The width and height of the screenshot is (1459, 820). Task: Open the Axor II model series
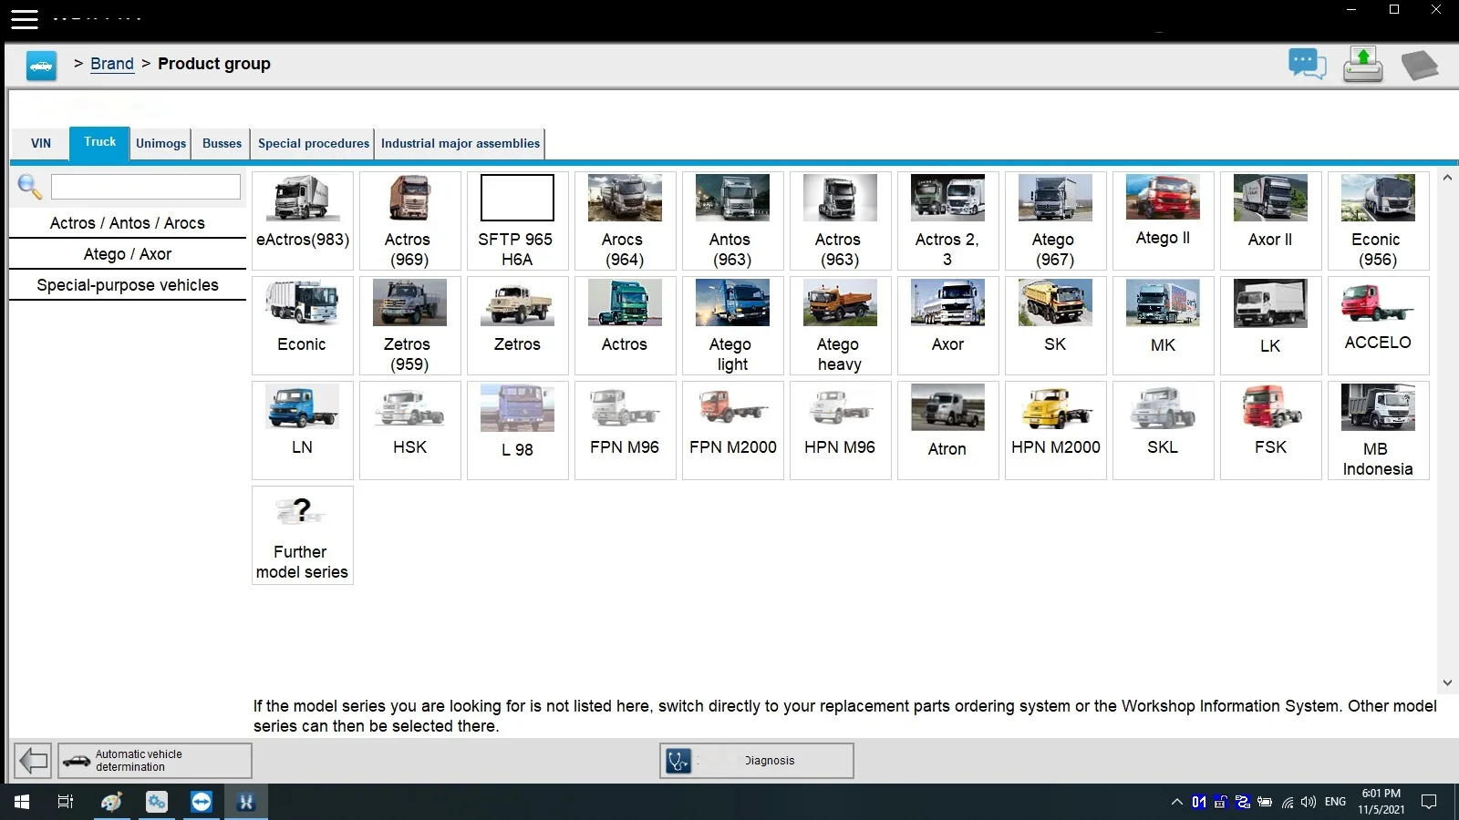tap(1271, 220)
